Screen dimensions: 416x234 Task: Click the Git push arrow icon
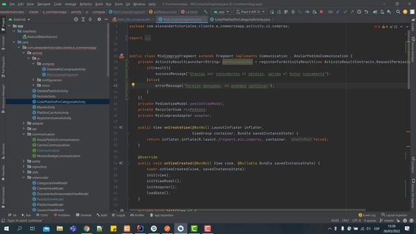(352, 12)
